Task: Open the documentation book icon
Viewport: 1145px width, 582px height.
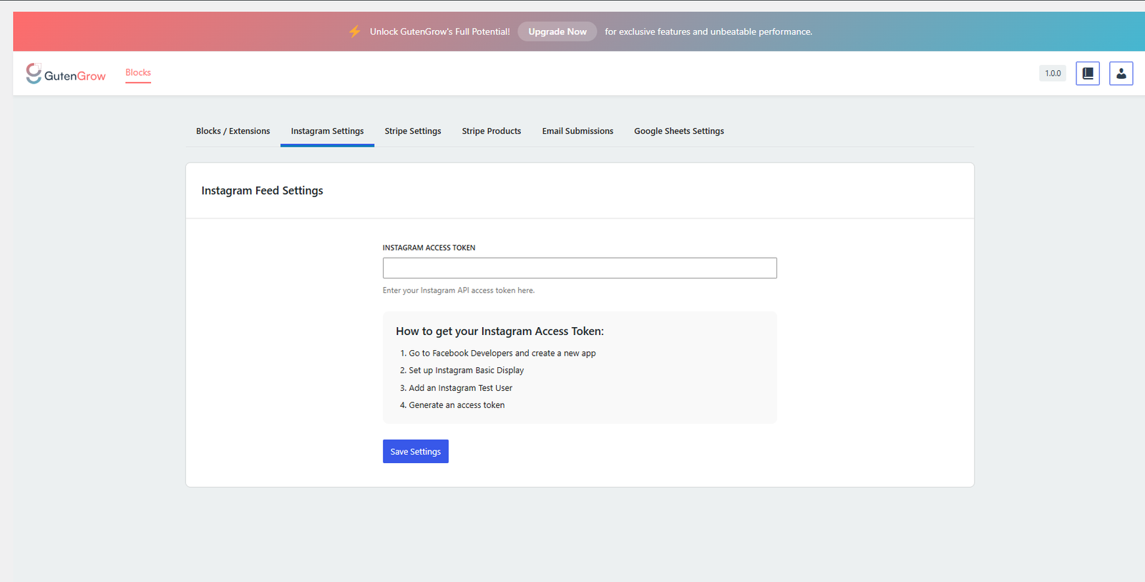Action: click(x=1087, y=73)
